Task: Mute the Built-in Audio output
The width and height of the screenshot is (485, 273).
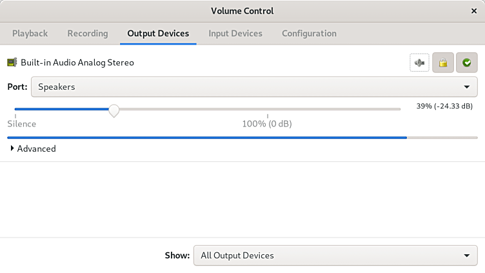Action: pyautogui.click(x=419, y=63)
